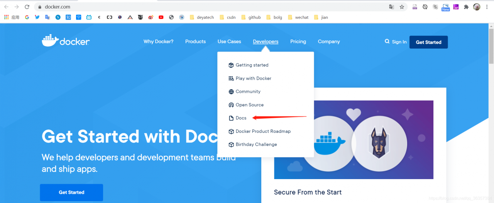The width and height of the screenshot is (494, 203).
Task: Open the Zhihu bookmark icon
Action: [68, 17]
